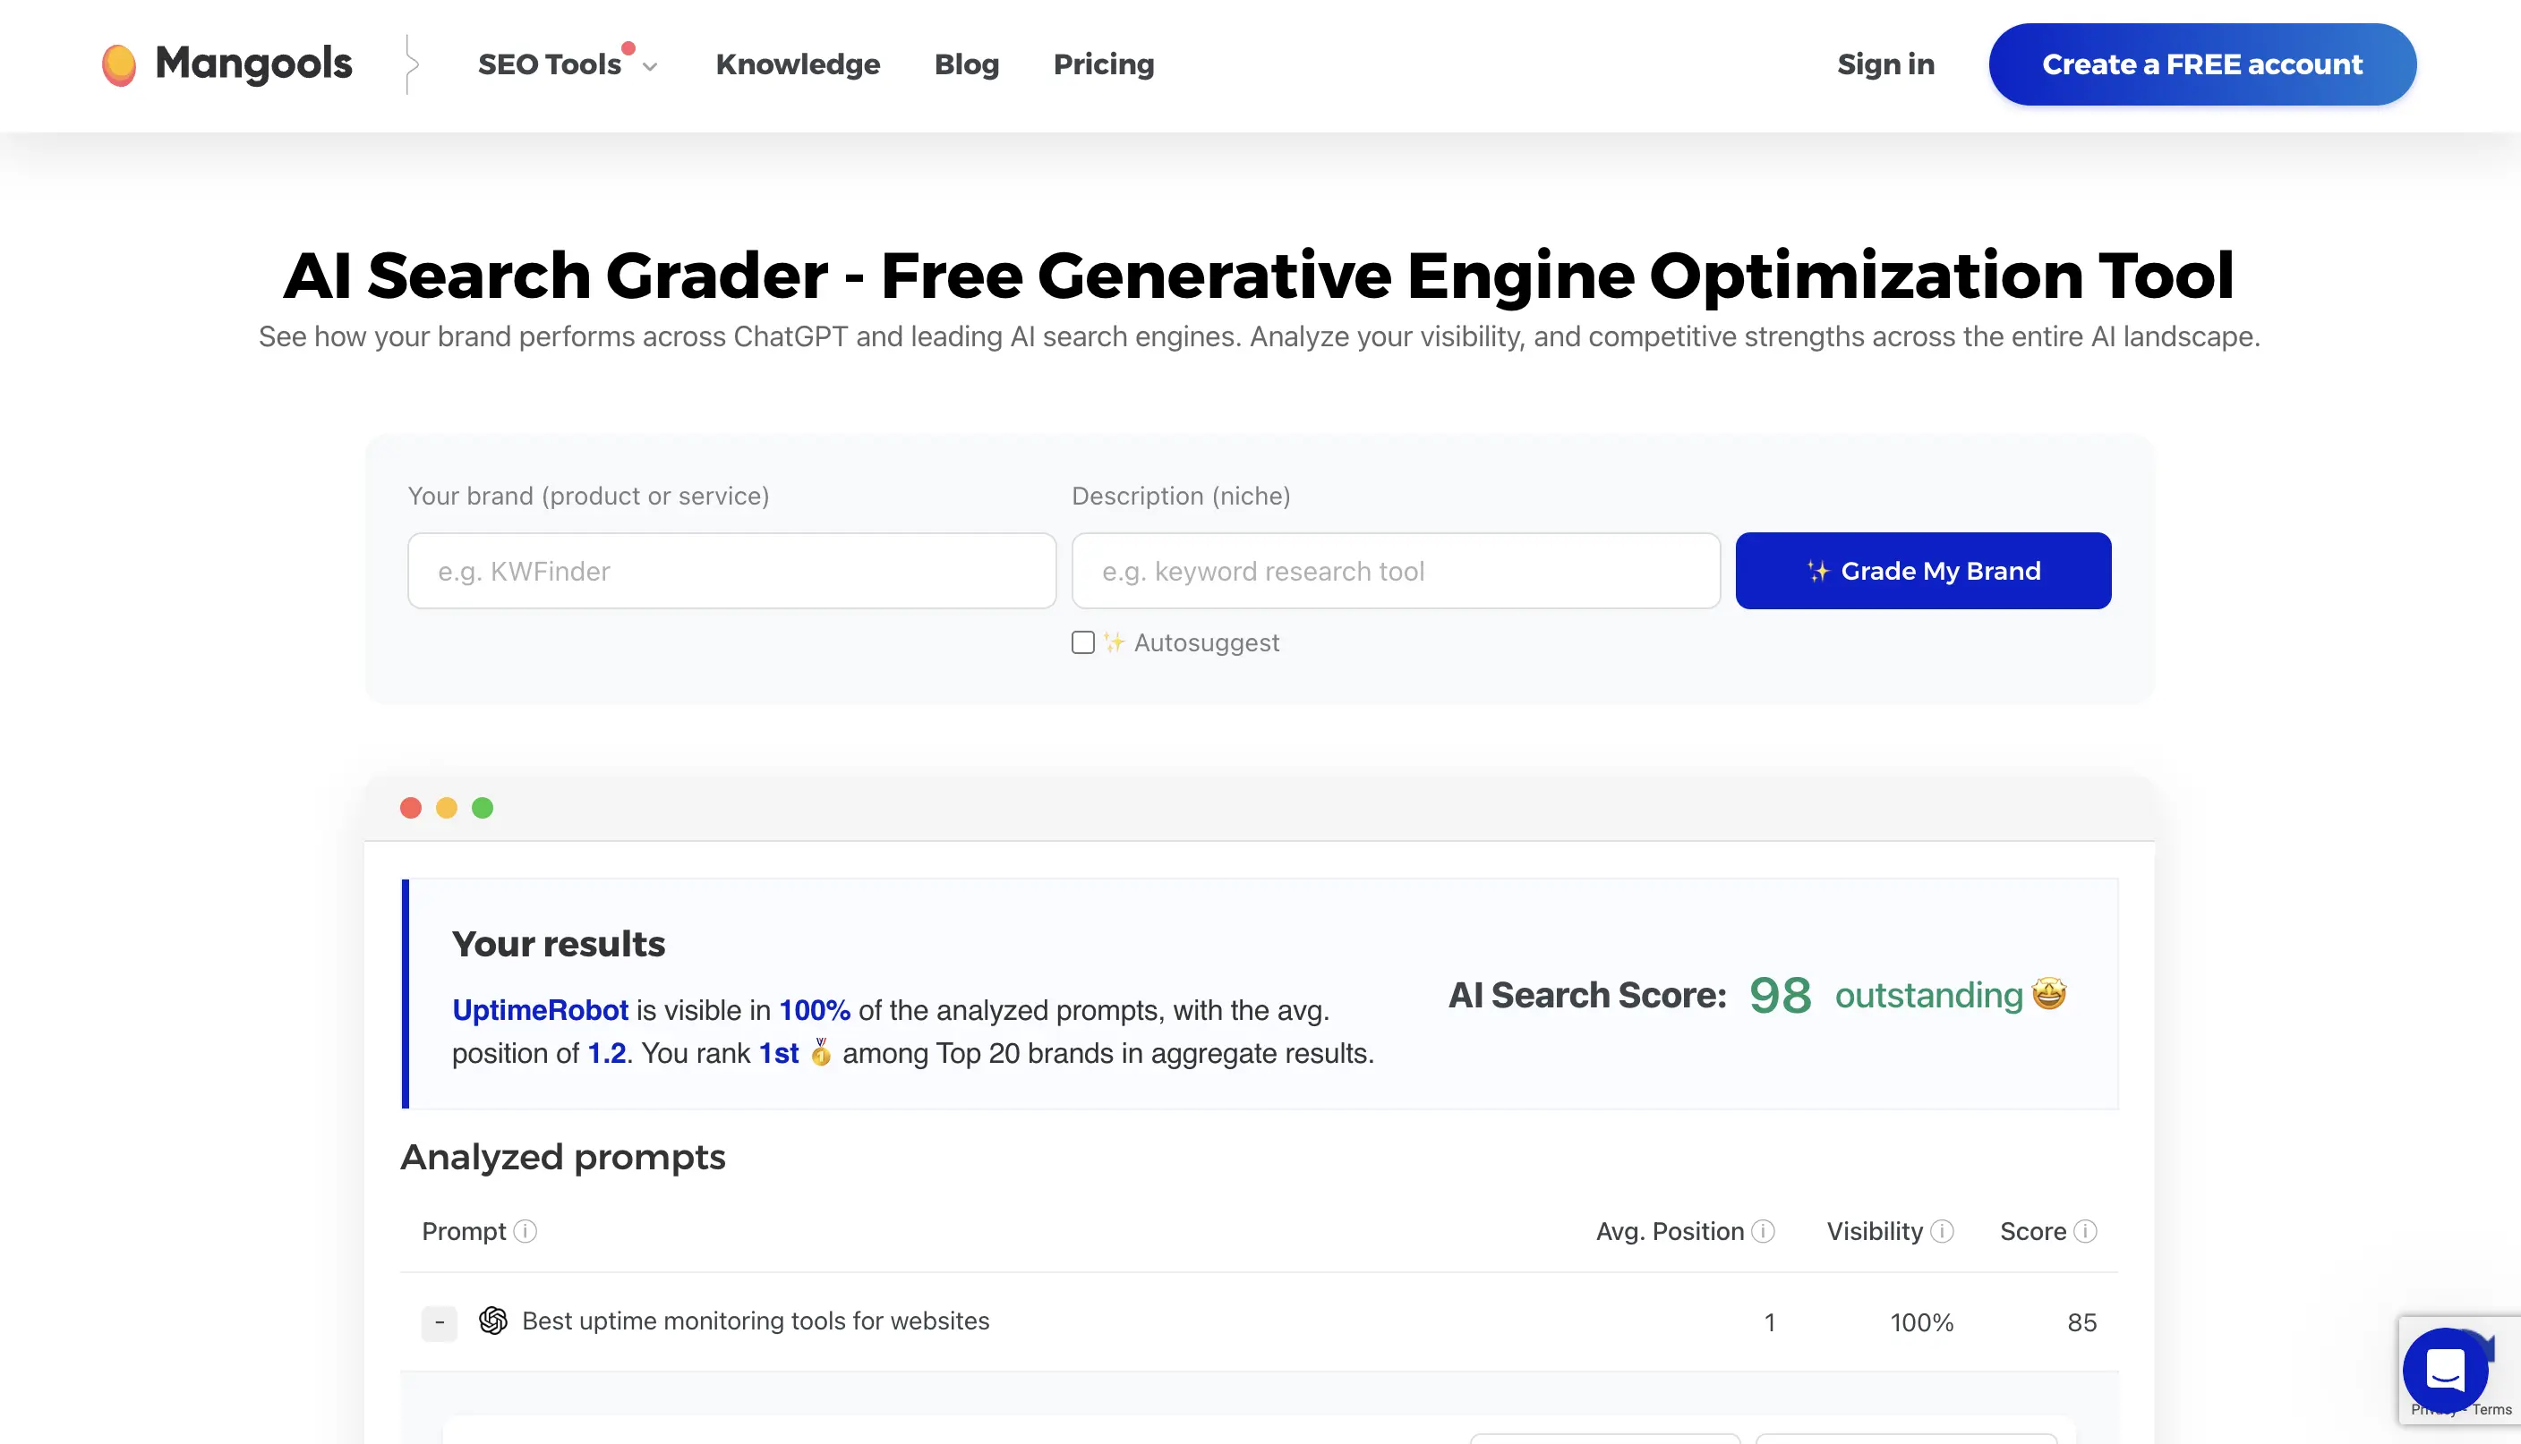Image resolution: width=2521 pixels, height=1444 pixels.
Task: Expand the SEO Tools dropdown chevron
Action: click(x=650, y=67)
